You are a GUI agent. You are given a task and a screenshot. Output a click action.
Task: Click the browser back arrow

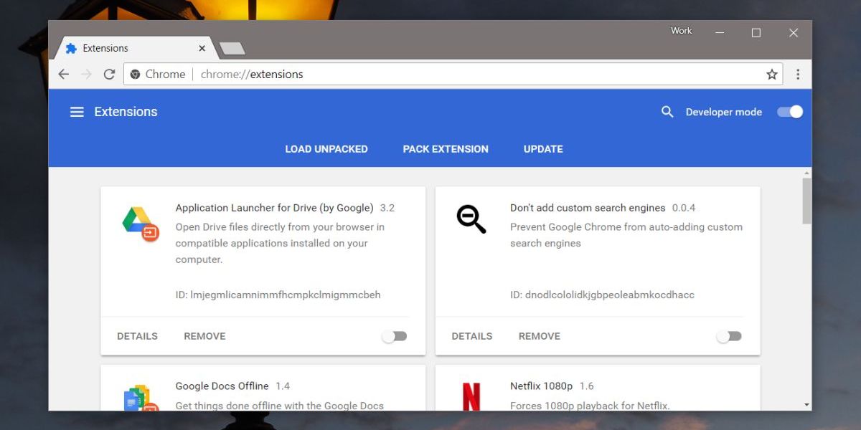click(64, 75)
